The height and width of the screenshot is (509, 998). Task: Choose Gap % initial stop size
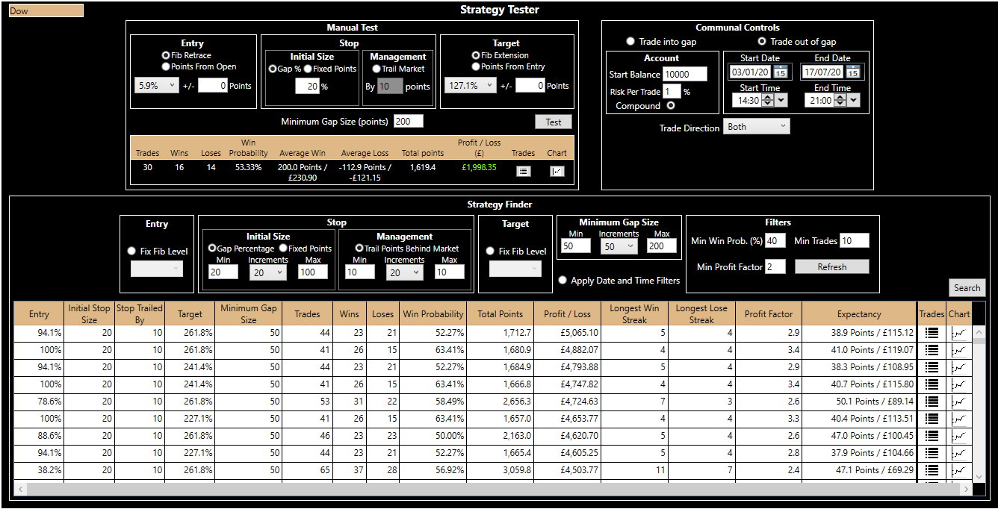pos(273,69)
